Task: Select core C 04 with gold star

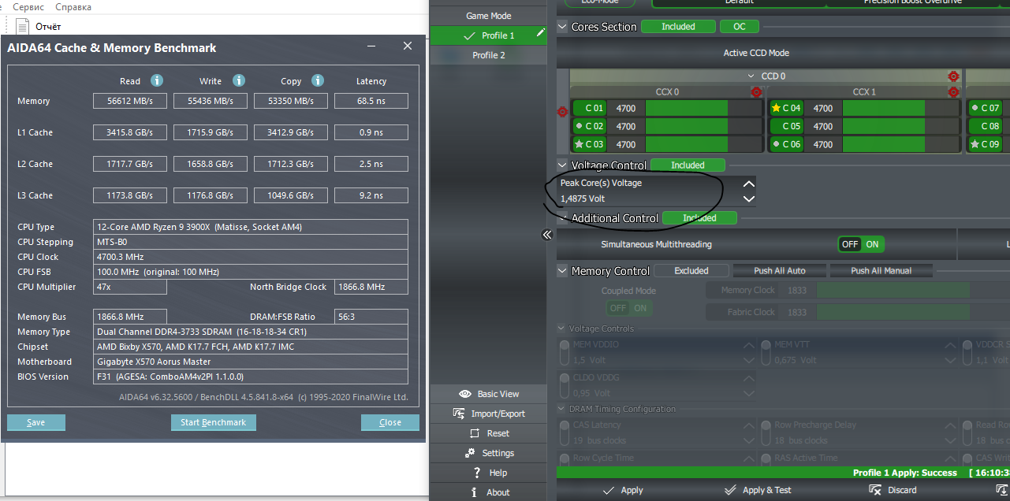Action: click(786, 108)
